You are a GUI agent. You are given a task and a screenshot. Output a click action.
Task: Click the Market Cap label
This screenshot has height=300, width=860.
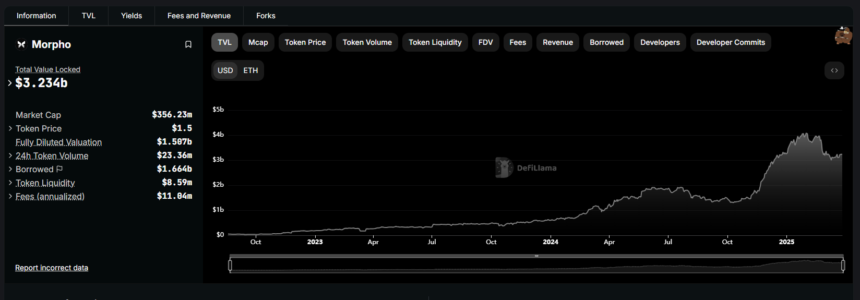pyautogui.click(x=38, y=115)
